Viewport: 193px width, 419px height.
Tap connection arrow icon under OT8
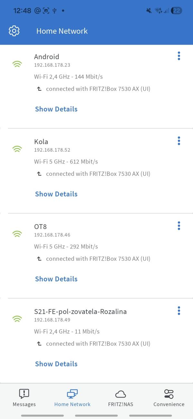coord(39,259)
